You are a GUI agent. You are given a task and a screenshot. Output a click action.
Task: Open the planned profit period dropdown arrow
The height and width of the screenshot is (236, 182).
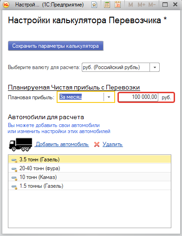(x=109, y=97)
